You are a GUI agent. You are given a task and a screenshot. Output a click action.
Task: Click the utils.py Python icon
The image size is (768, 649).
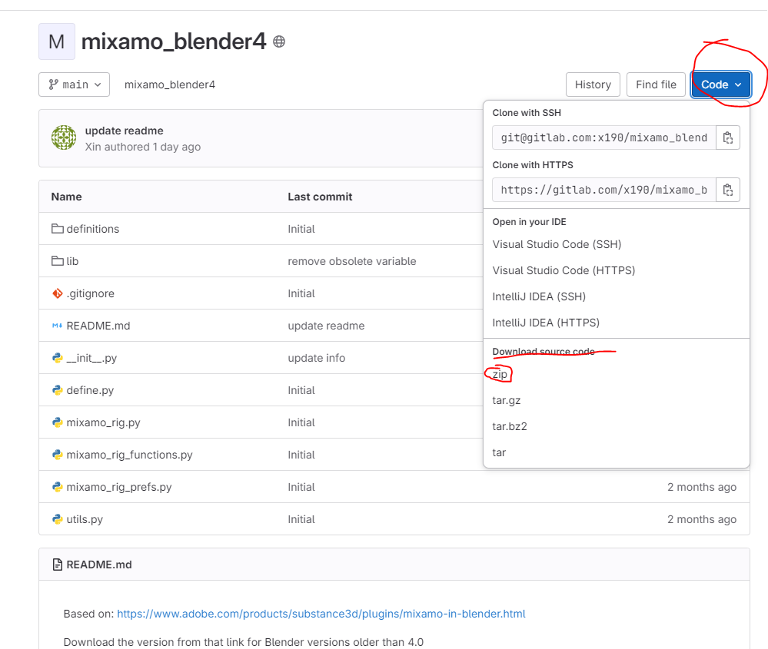[x=58, y=519]
